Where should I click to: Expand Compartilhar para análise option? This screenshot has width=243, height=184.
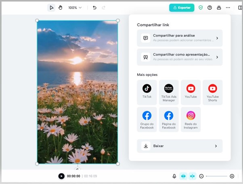point(180,38)
